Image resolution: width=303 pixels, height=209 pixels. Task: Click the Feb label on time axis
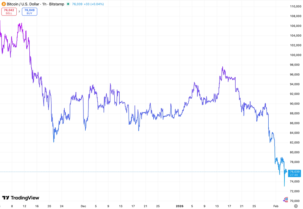tap(276, 206)
